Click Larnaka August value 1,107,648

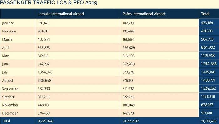click(x=44, y=81)
